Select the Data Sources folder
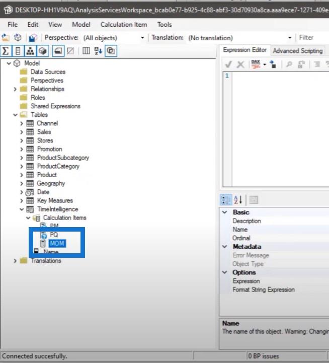The image size is (329, 363). (48, 72)
